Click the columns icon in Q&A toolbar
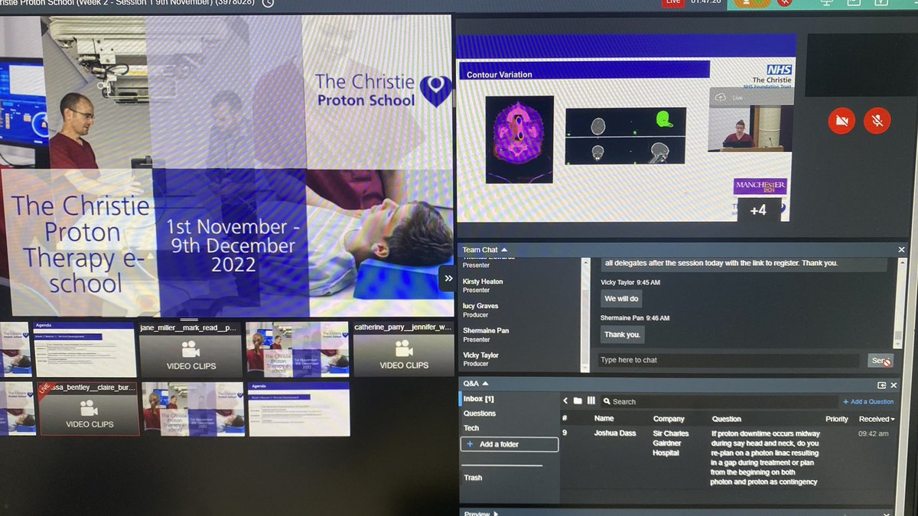The width and height of the screenshot is (918, 516). tap(591, 401)
